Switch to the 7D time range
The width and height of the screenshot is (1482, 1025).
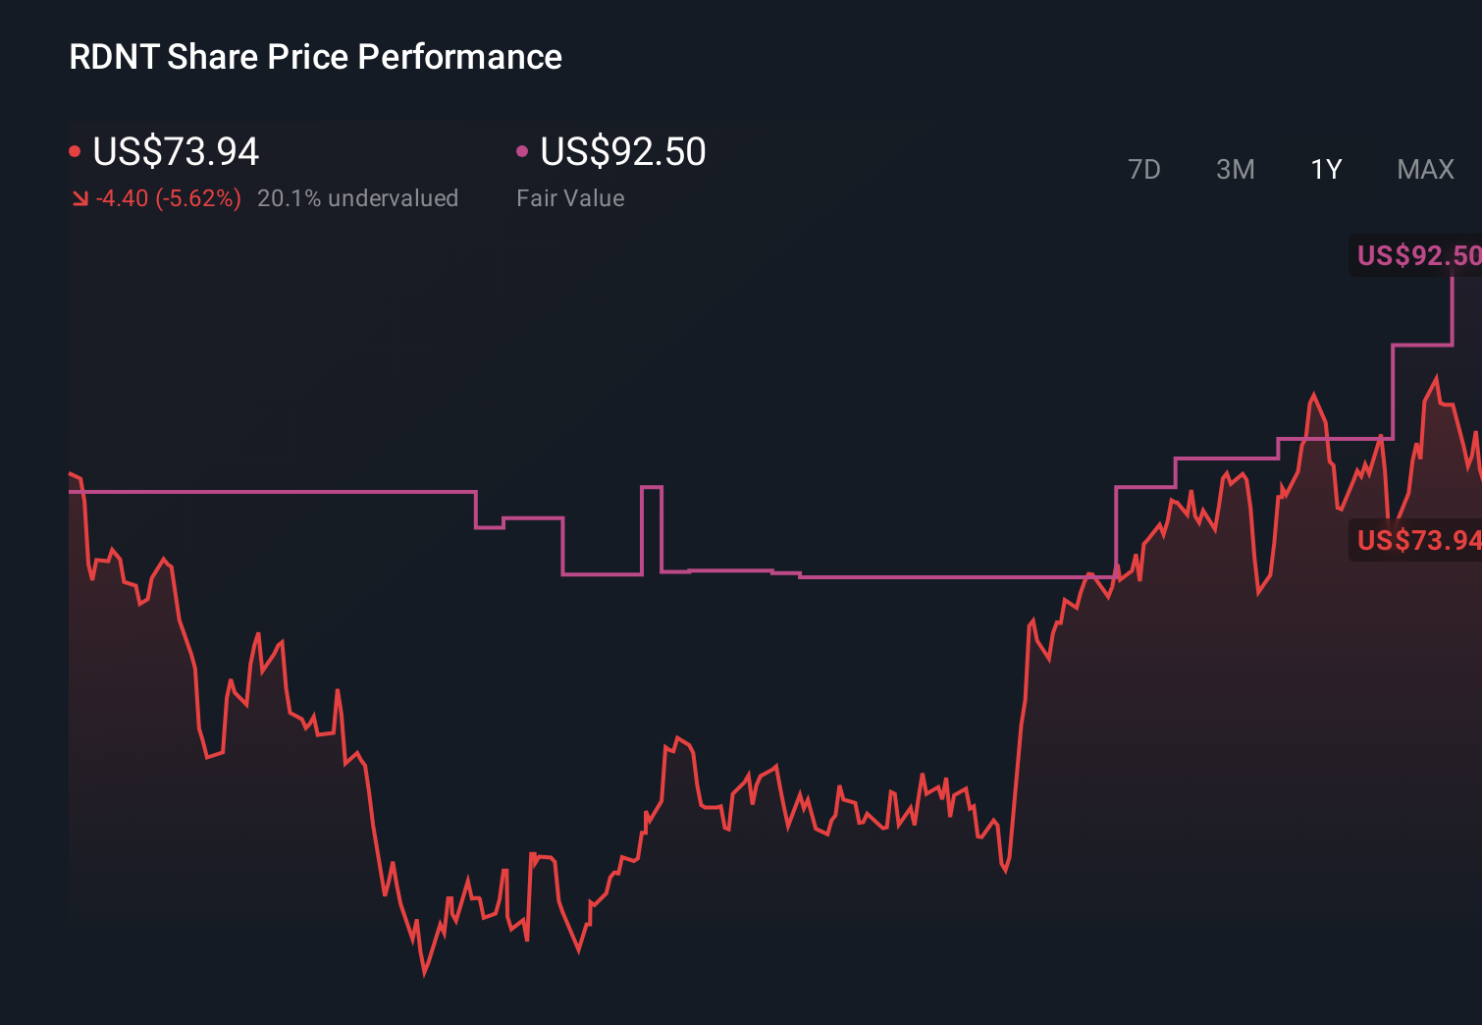pos(1145,169)
